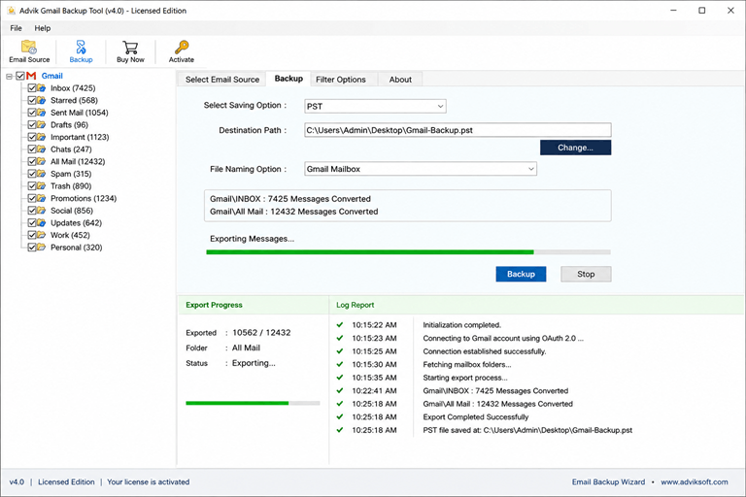Toggle the Personal (320) checkbox
Screen dimensions: 746x497
pos(32,248)
